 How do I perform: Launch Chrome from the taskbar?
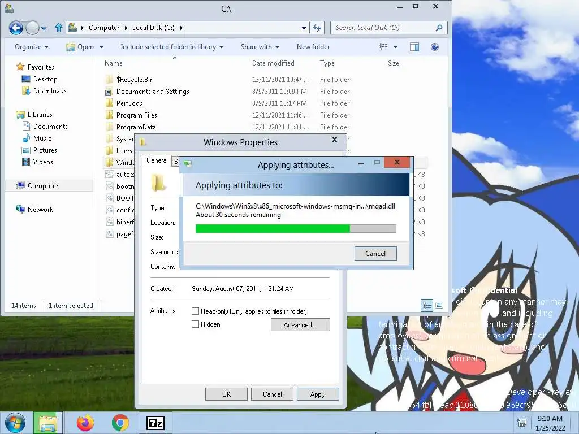[120, 423]
